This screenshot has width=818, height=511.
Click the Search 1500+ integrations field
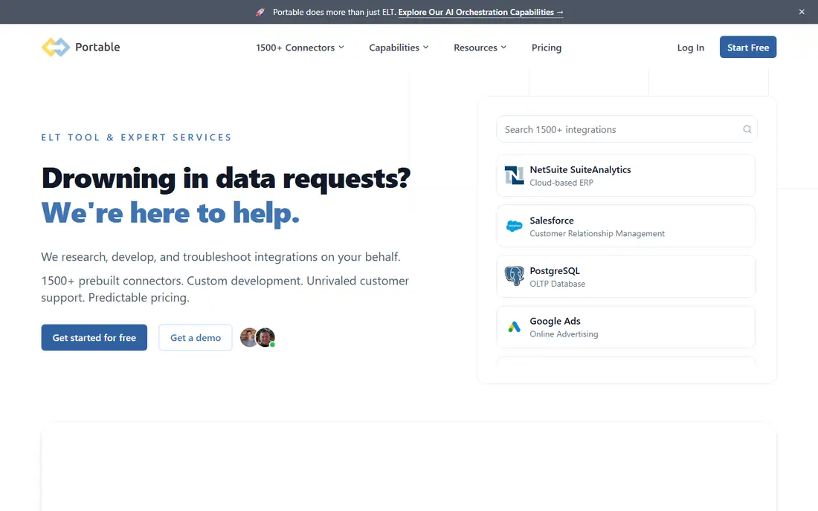point(627,129)
